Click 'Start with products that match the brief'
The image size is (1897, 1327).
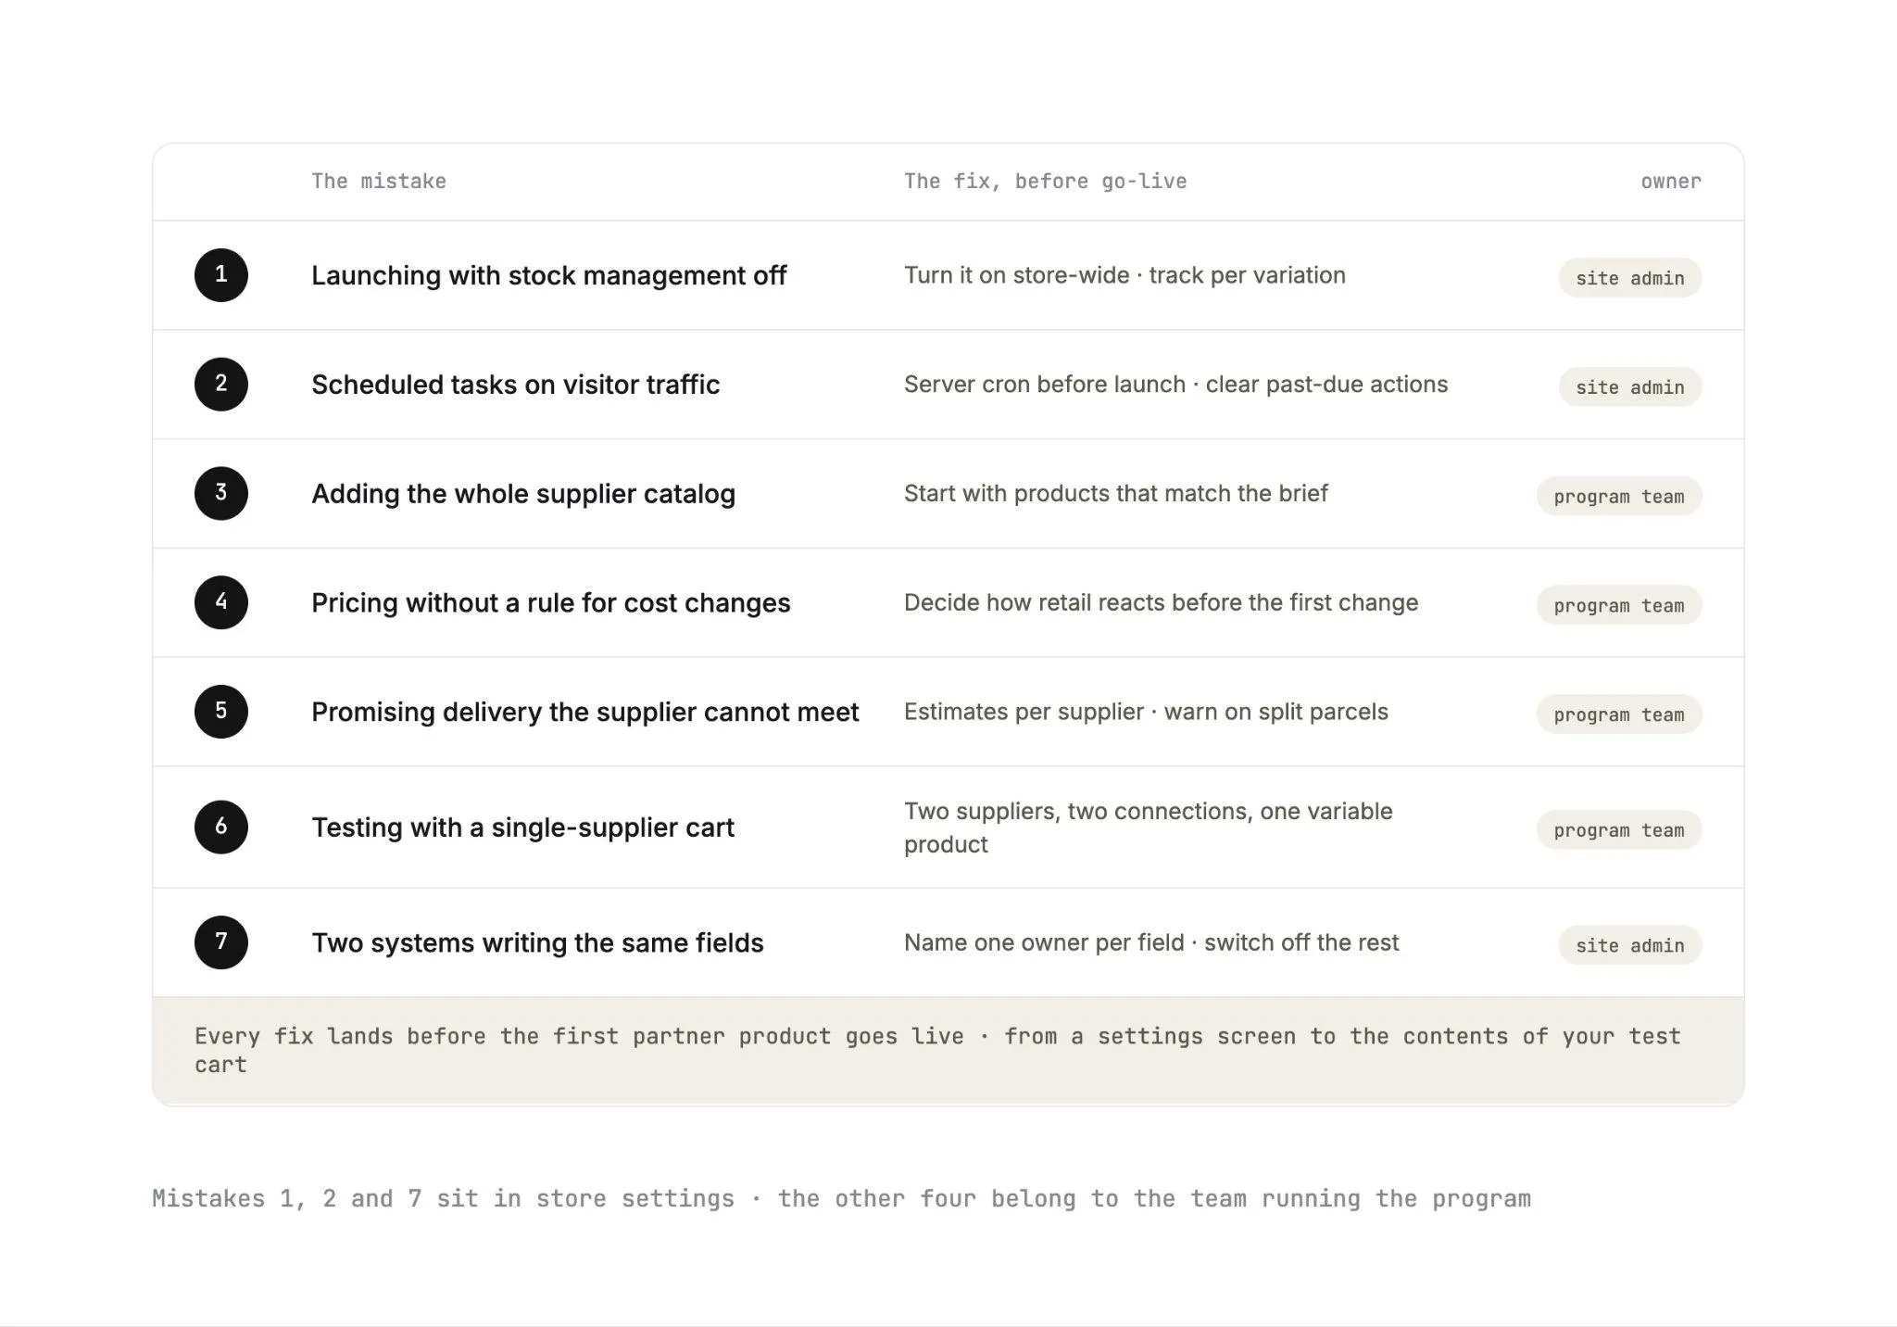click(x=1116, y=493)
